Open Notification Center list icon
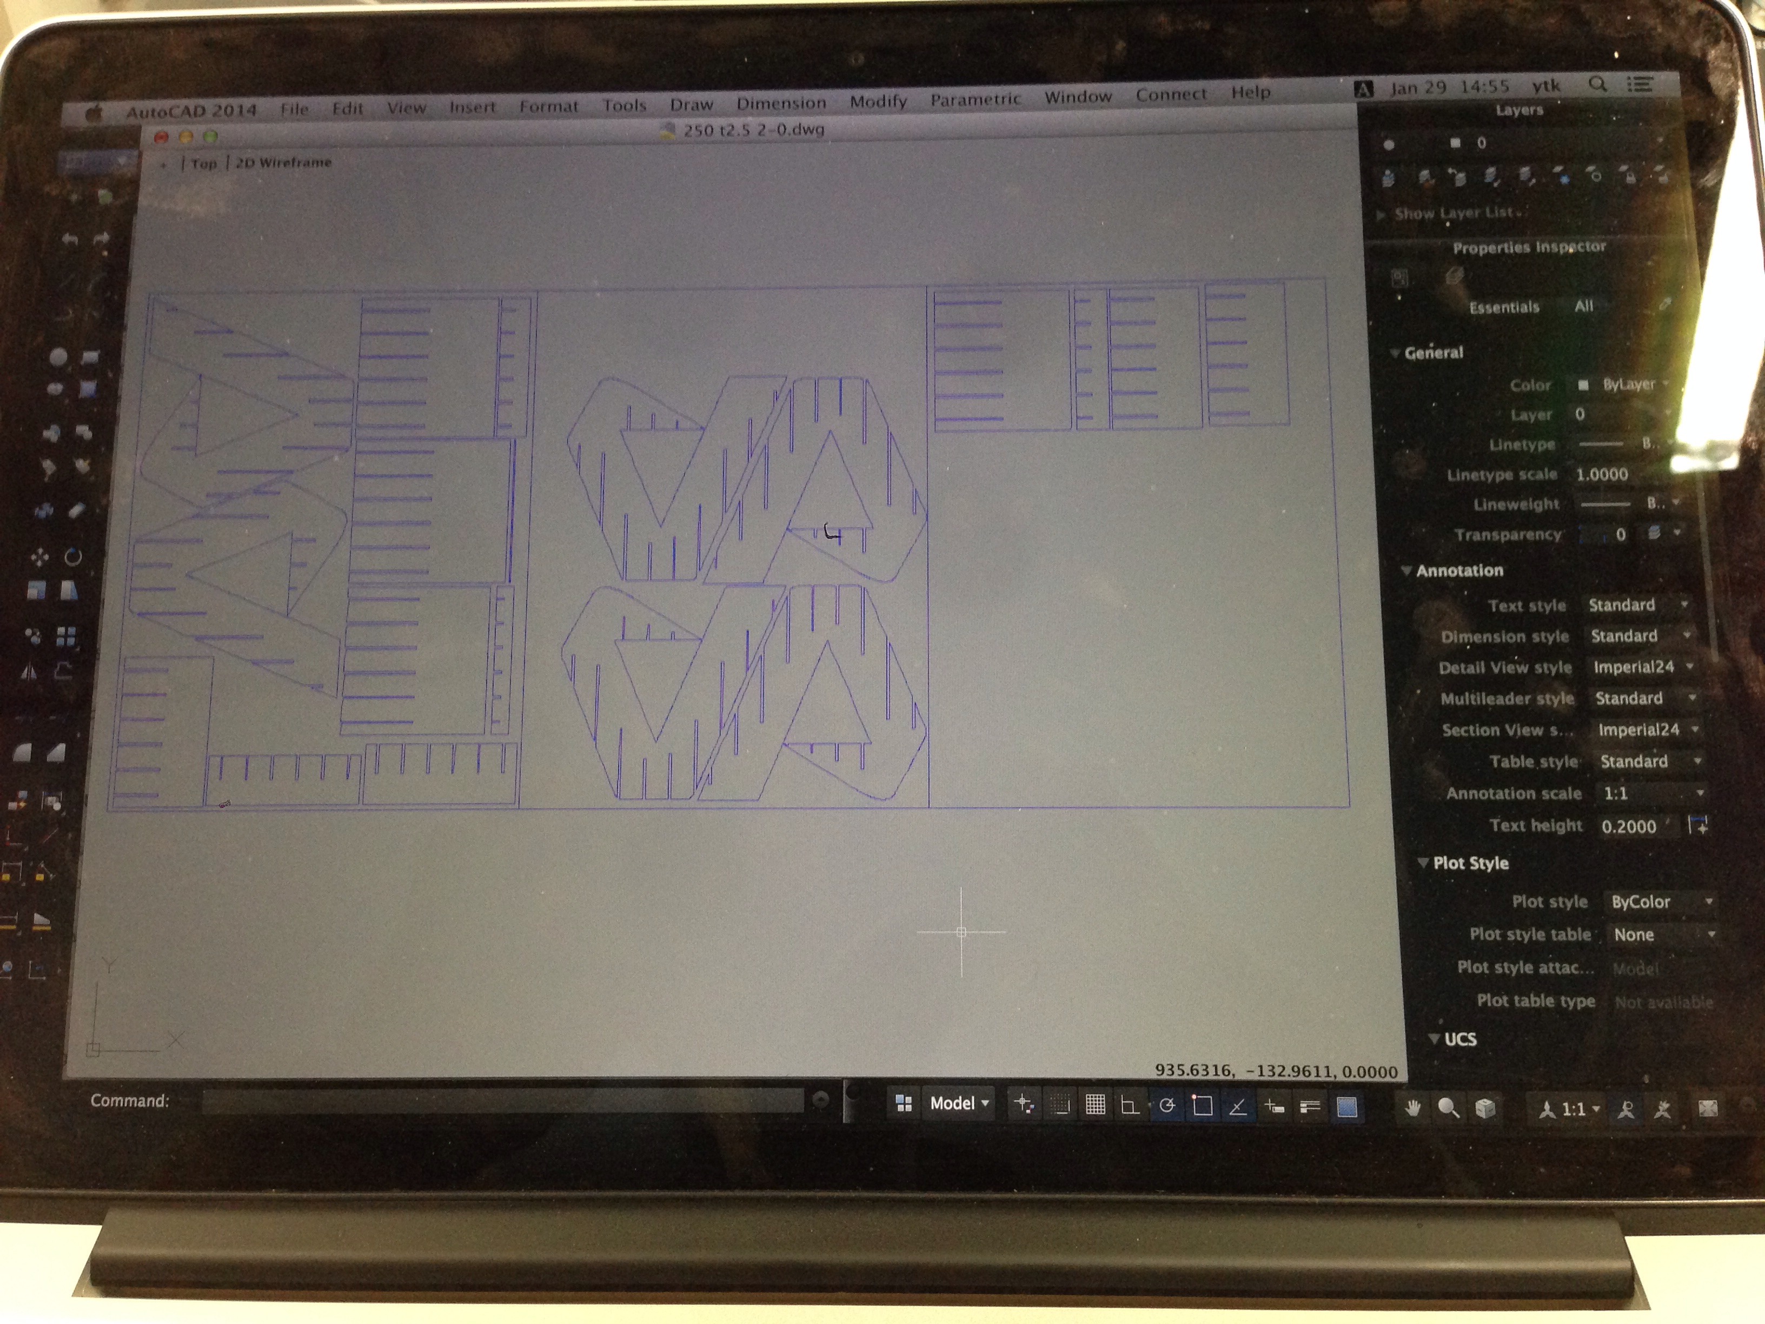Screen dimensions: 1765x1324 coord(1640,84)
